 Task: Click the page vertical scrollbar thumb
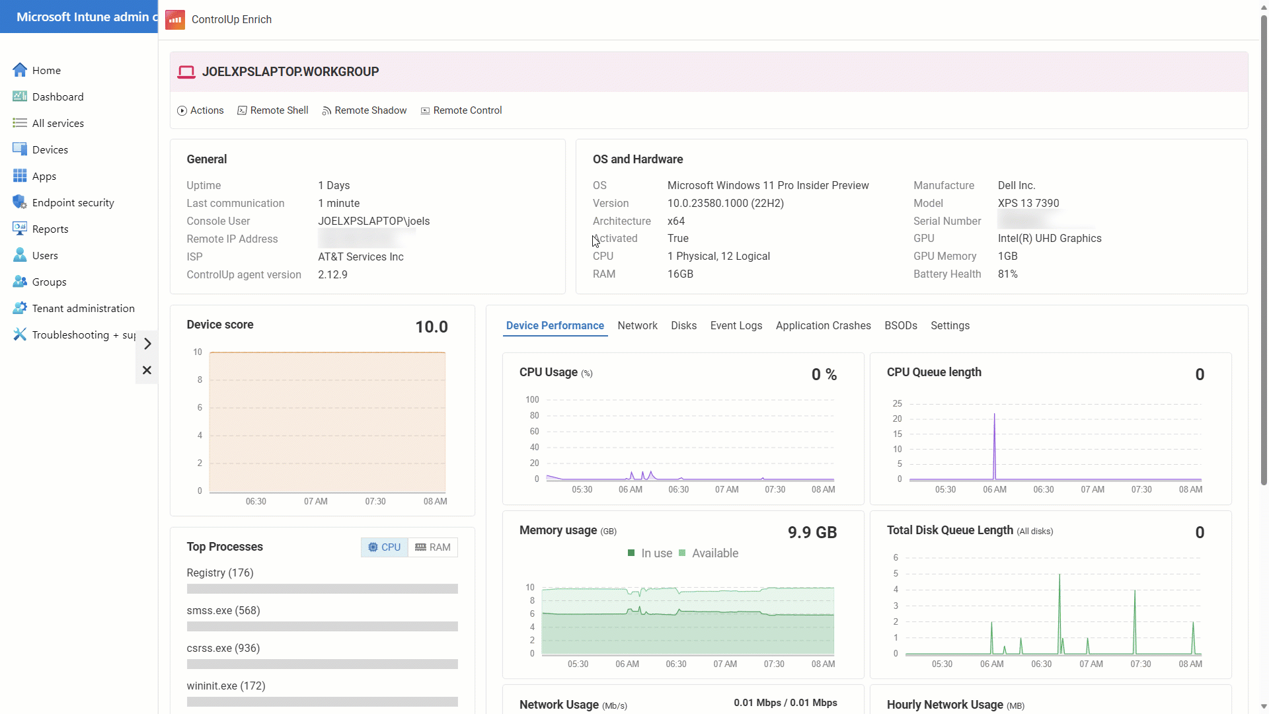[x=1264, y=251]
